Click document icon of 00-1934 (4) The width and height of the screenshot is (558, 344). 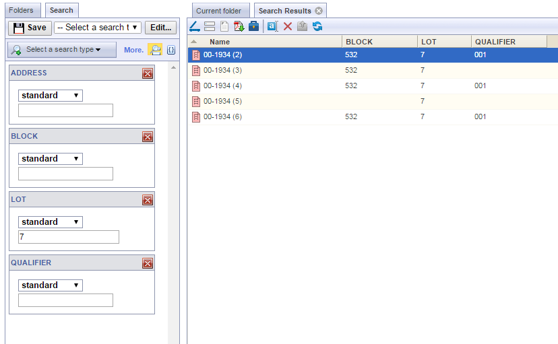196,86
